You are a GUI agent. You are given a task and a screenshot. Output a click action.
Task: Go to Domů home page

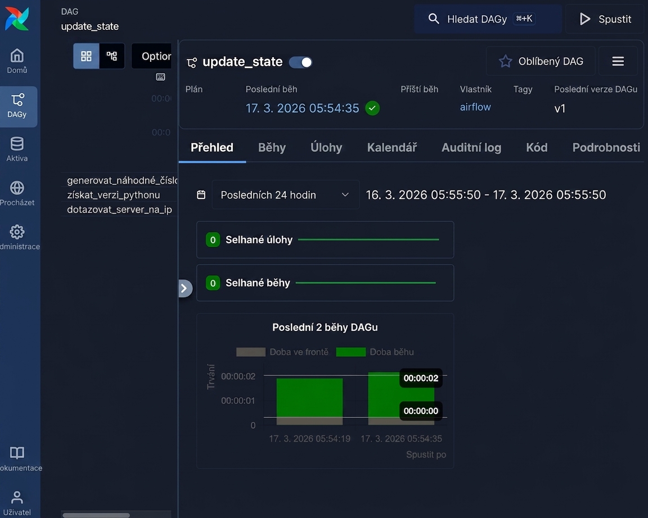[x=17, y=61]
